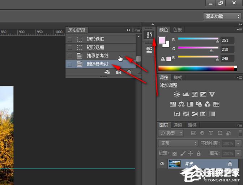Toggle Background layer visibility eye
This screenshot has width=243, height=185.
tap(162, 163)
